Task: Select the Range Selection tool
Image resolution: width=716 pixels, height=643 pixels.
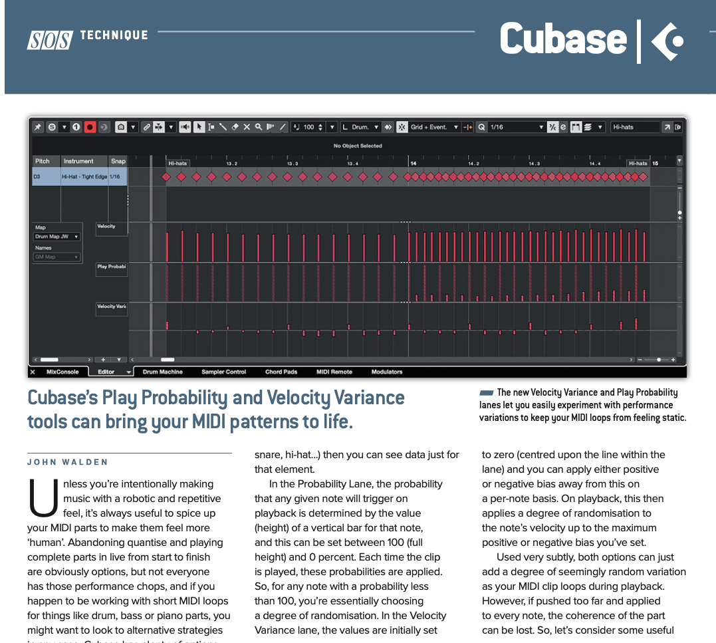Action: [211, 127]
